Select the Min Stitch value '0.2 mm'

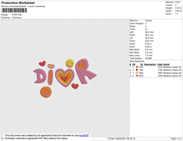149,53
